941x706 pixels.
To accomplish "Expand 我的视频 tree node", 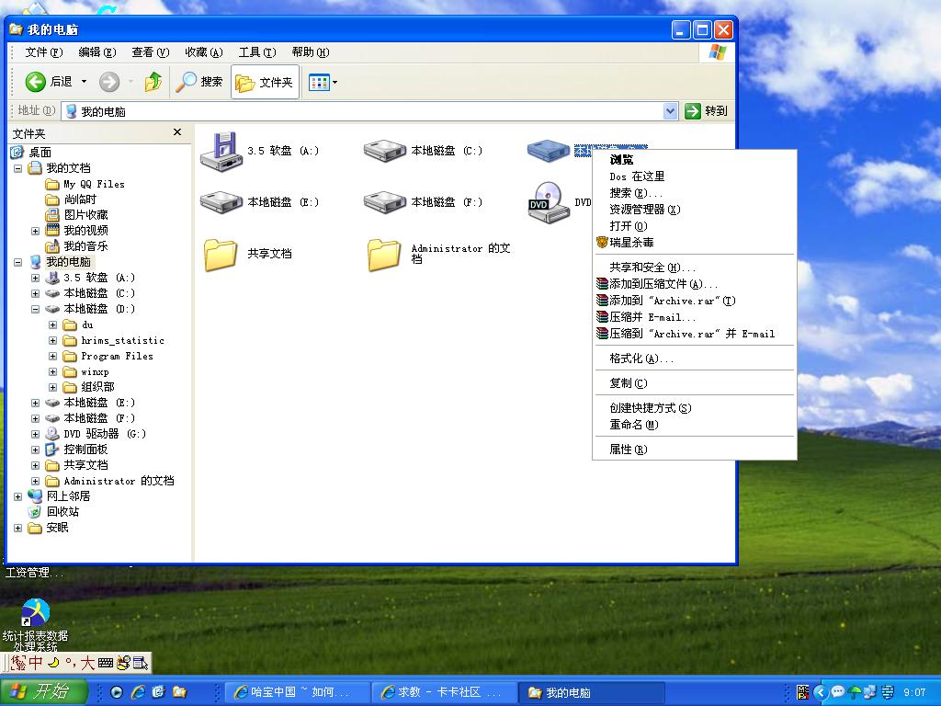I will pos(36,231).
